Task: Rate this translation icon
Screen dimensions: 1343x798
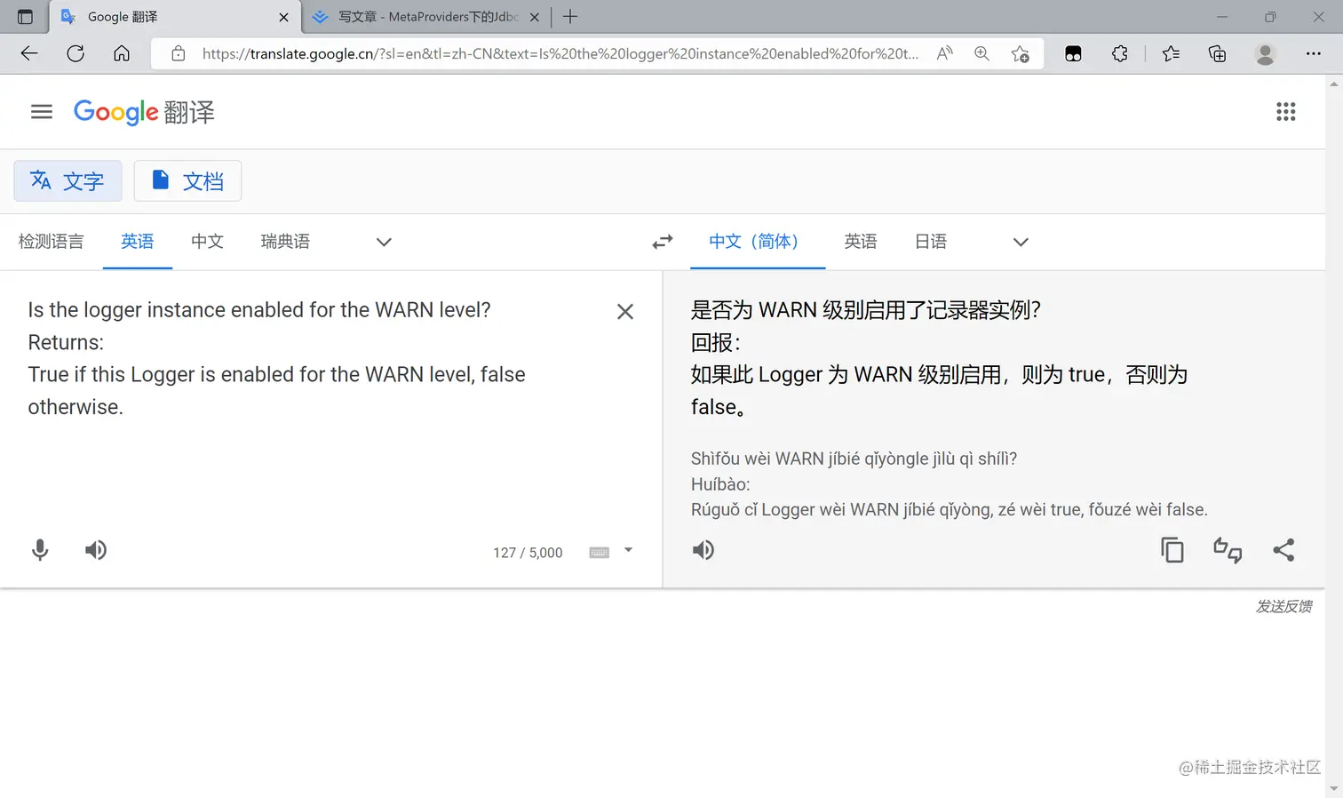Action: 1228,550
